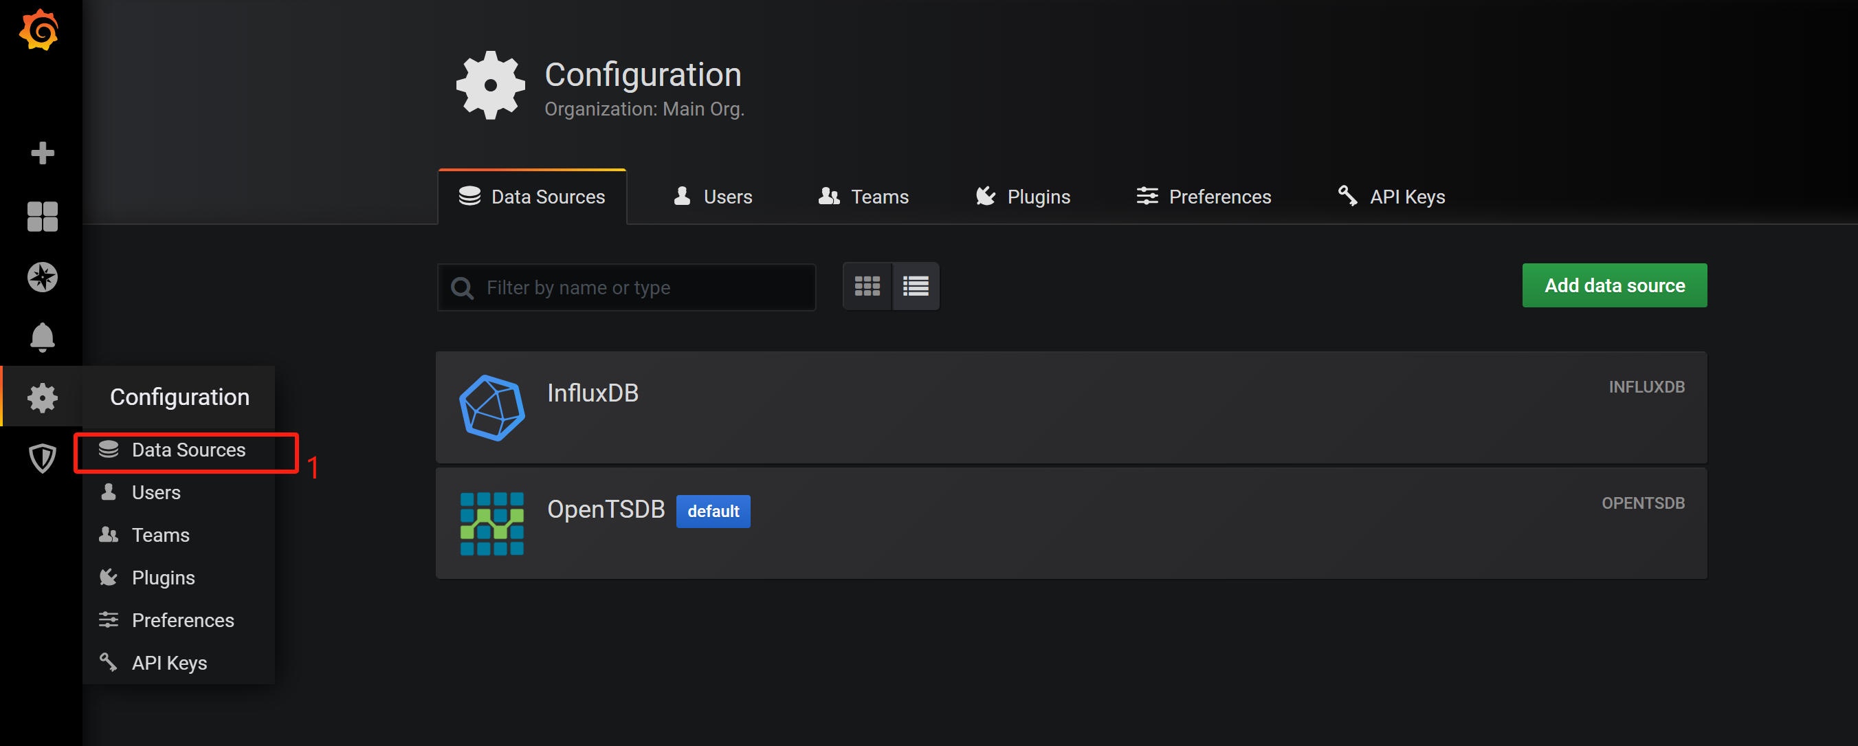Click the Grafana logo home icon
The width and height of the screenshot is (1858, 746).
point(40,30)
